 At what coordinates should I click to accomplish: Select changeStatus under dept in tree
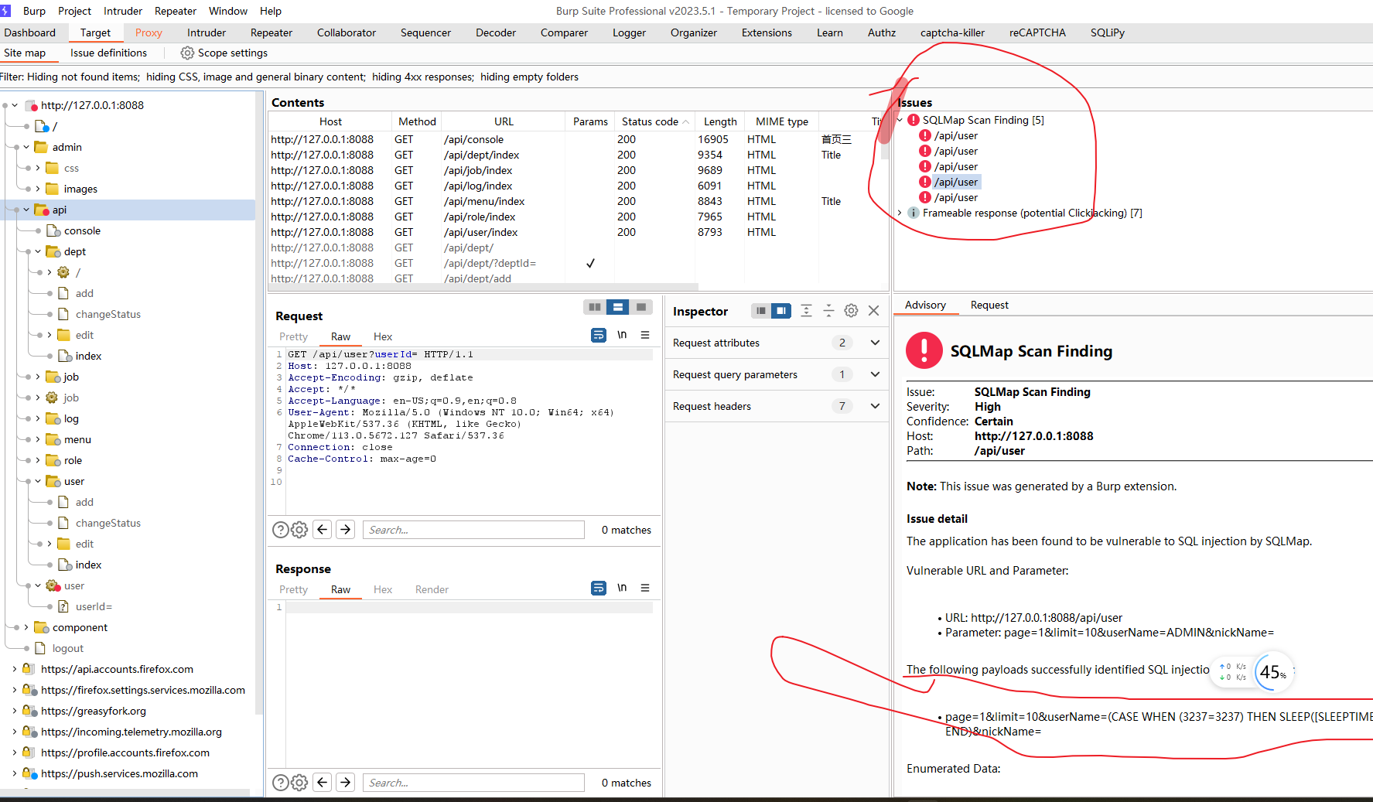tap(108, 314)
